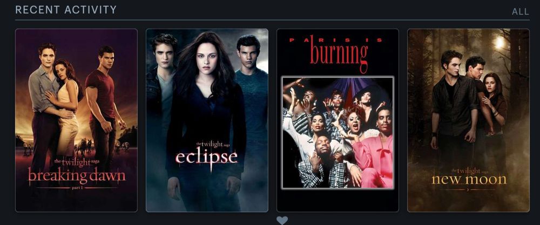The width and height of the screenshot is (540, 225).
Task: Click the 'part 1' subtitle on Breaking Dawn poster
Action: [76, 188]
